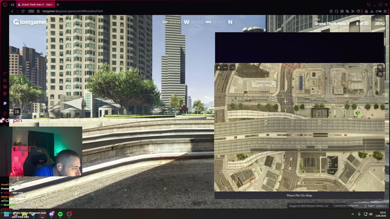Translate the page with the translate icon
The image size is (390, 219).
pos(347,11)
